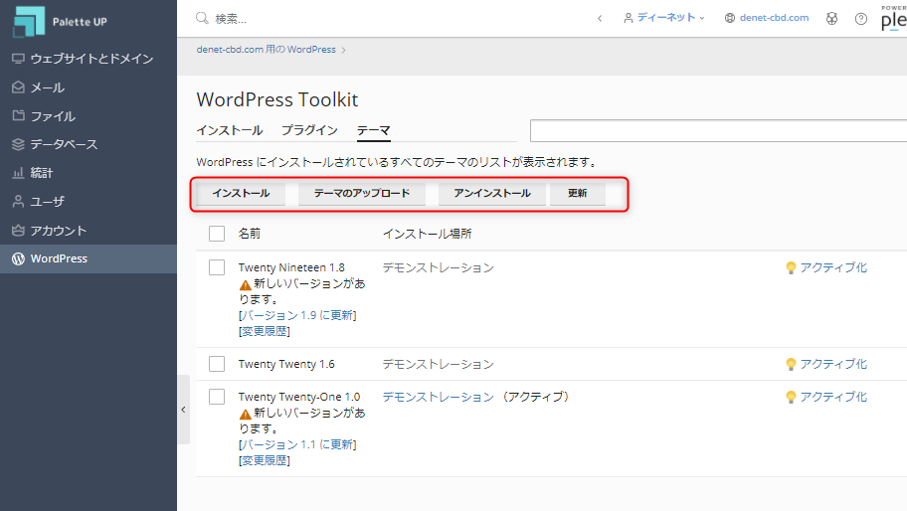Viewport: 907px width, 511px height.
Task: Switch to the プラグイン tab
Action: [x=309, y=130]
